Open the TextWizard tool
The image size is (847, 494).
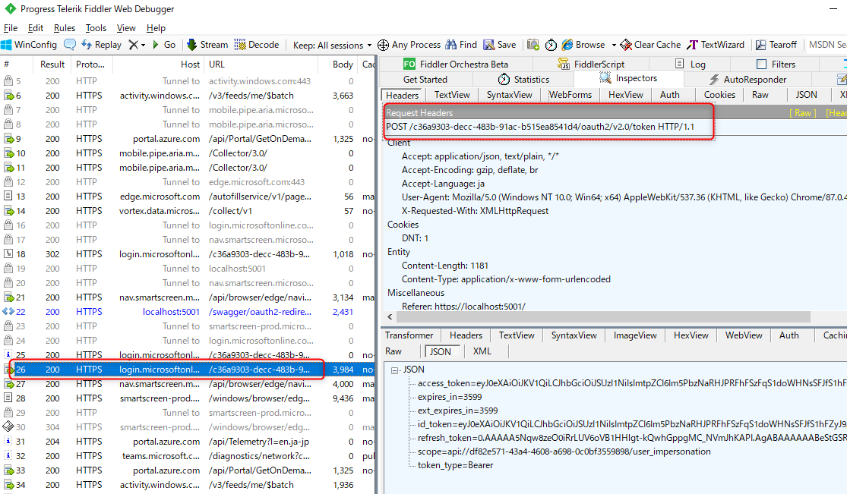[715, 45]
